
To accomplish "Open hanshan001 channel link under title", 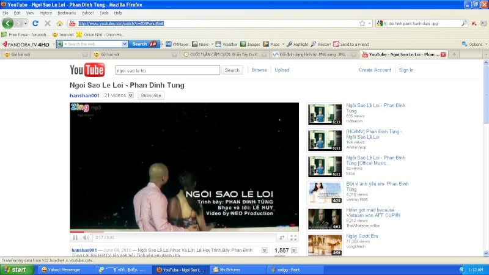I will pyautogui.click(x=84, y=95).
